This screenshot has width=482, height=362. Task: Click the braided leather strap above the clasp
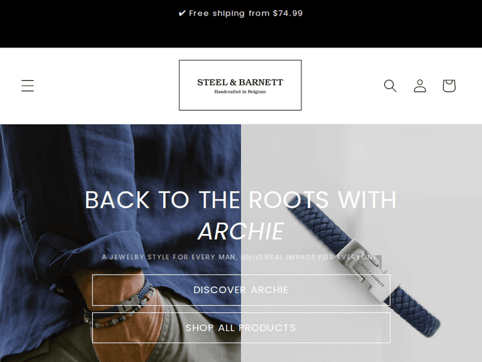(318, 221)
